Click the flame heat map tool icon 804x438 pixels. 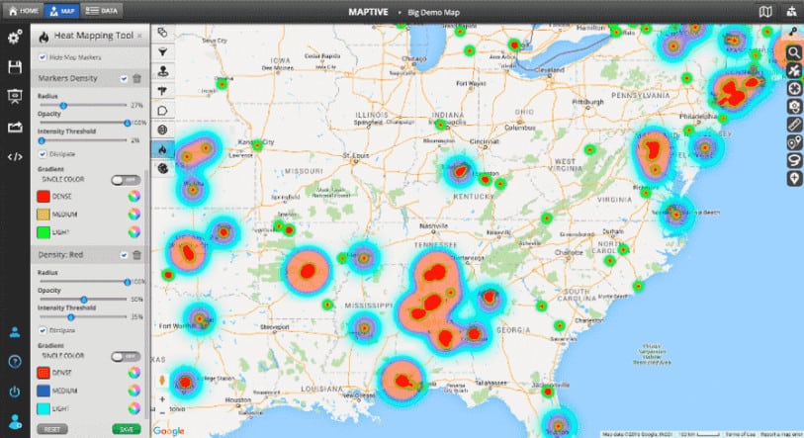tap(162, 148)
